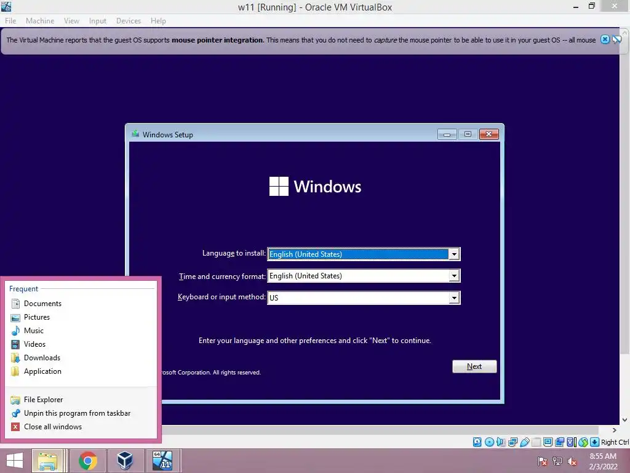This screenshot has height=473, width=630.
Task: Click the keyboard capture arrow icon
Action: click(595, 442)
